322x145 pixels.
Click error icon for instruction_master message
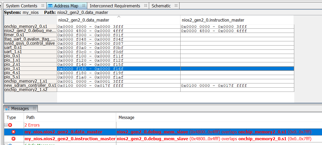(x=13, y=139)
